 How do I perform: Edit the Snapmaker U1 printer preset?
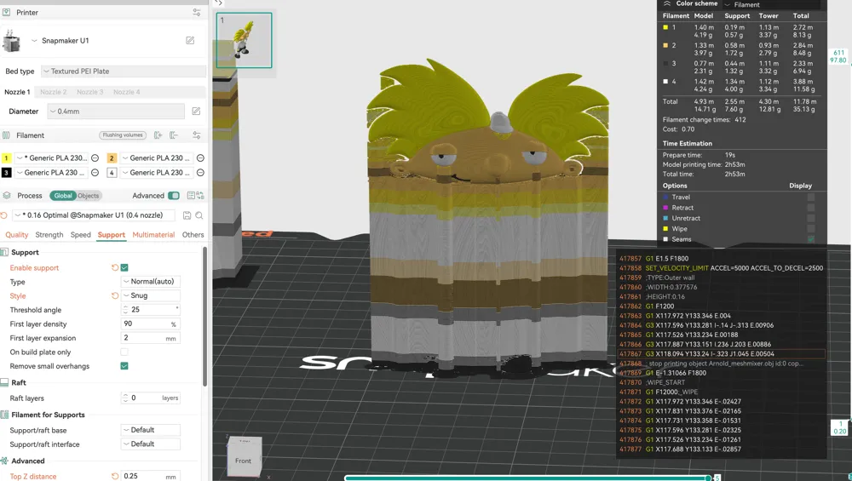pyautogui.click(x=190, y=40)
